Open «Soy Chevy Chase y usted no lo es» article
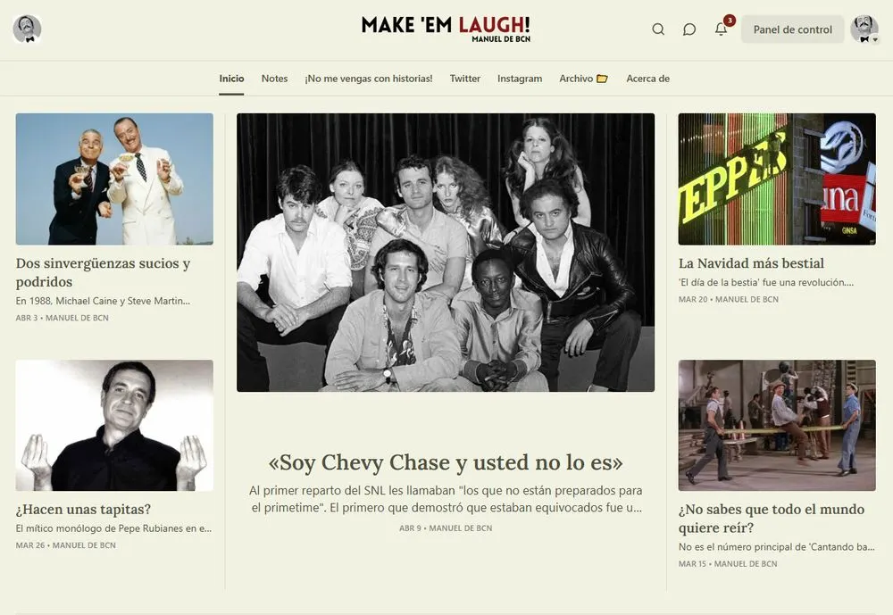The width and height of the screenshot is (893, 615). click(446, 462)
